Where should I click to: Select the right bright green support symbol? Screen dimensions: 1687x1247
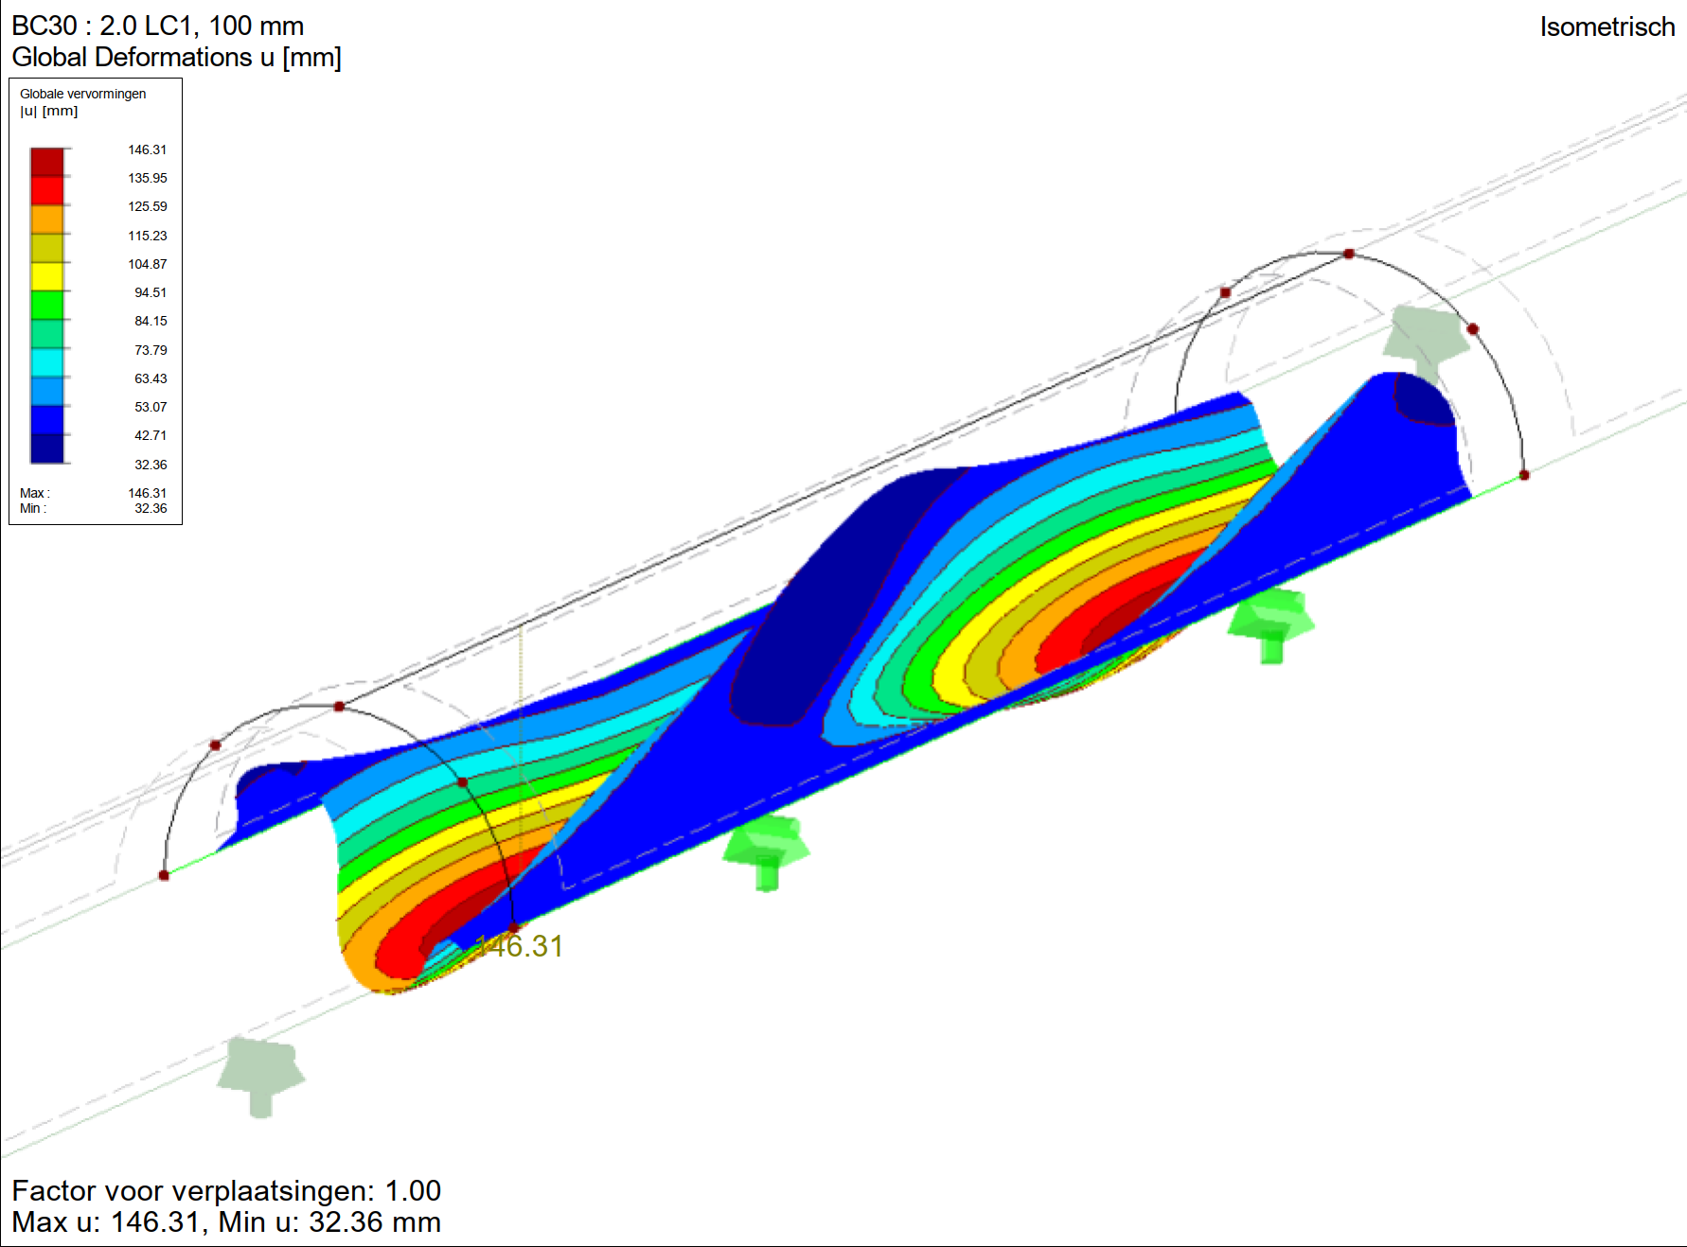pos(1270,621)
